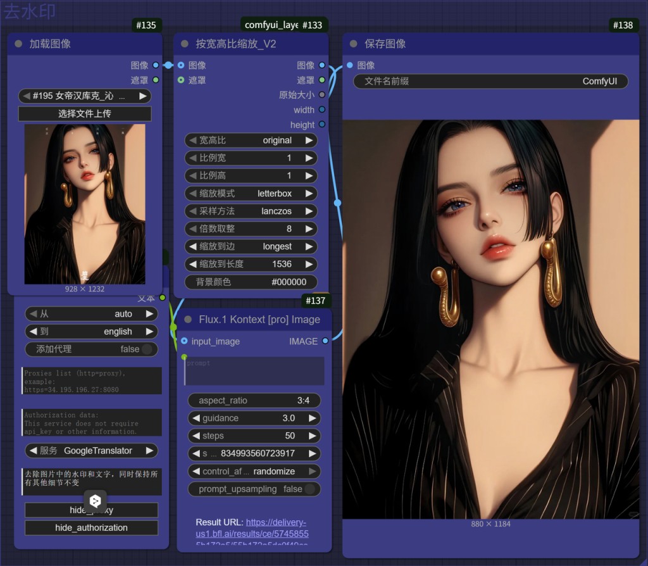Viewport: 648px width, 566px height.
Task: Click the 遮罩 input port on scaling node
Action: (x=181, y=80)
